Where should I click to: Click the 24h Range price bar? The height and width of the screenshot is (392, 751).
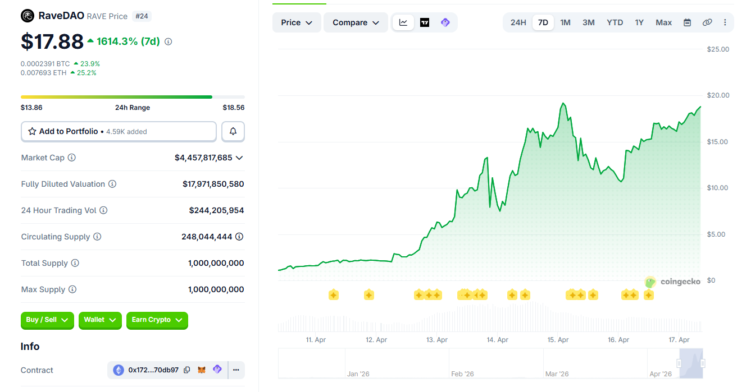coord(133,96)
